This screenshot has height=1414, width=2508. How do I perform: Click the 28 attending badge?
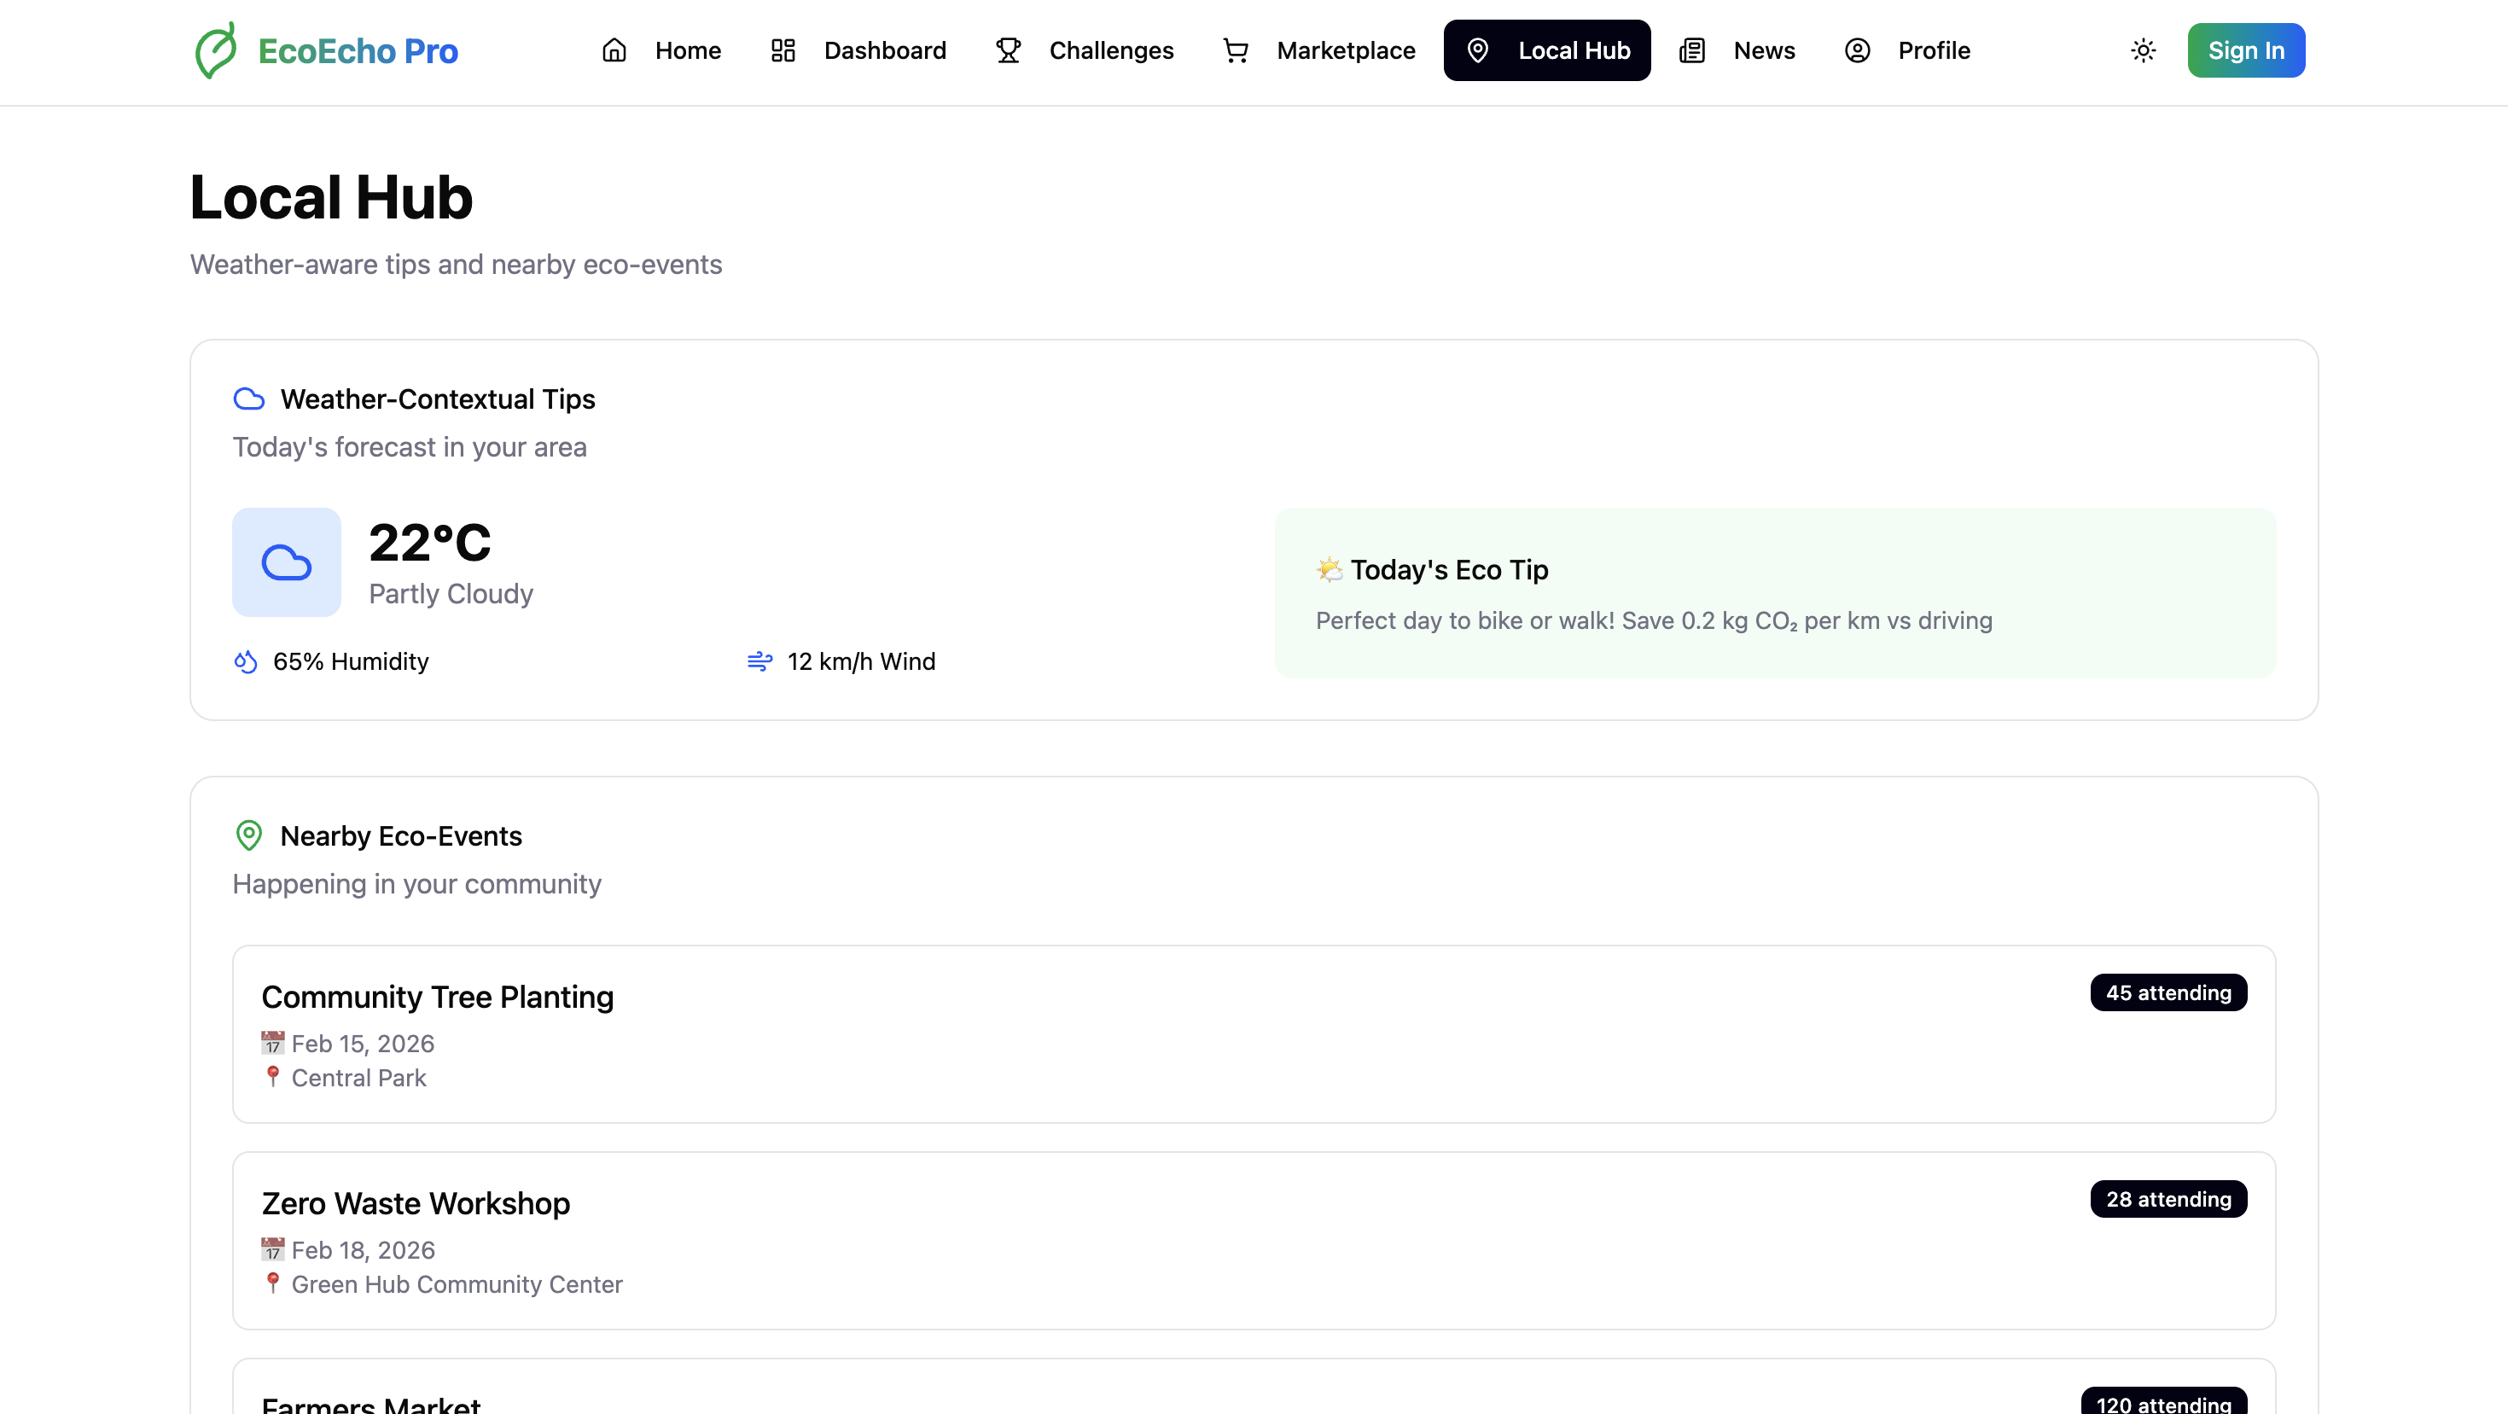pyautogui.click(x=2168, y=1199)
